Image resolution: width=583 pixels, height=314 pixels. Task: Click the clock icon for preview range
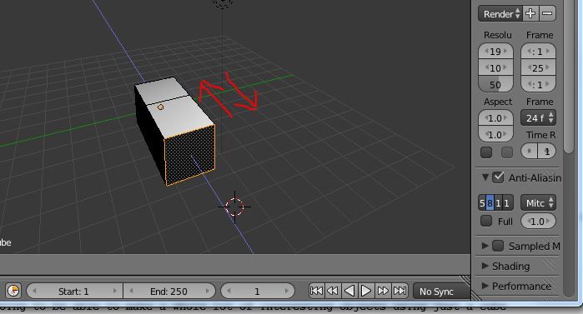tap(13, 291)
